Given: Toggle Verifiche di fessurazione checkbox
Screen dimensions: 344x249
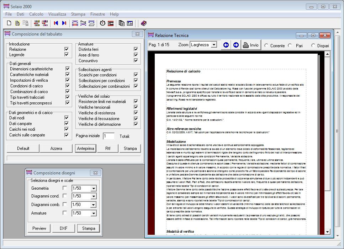Looking at the screenshot, I should pyautogui.click(x=136, y=119).
